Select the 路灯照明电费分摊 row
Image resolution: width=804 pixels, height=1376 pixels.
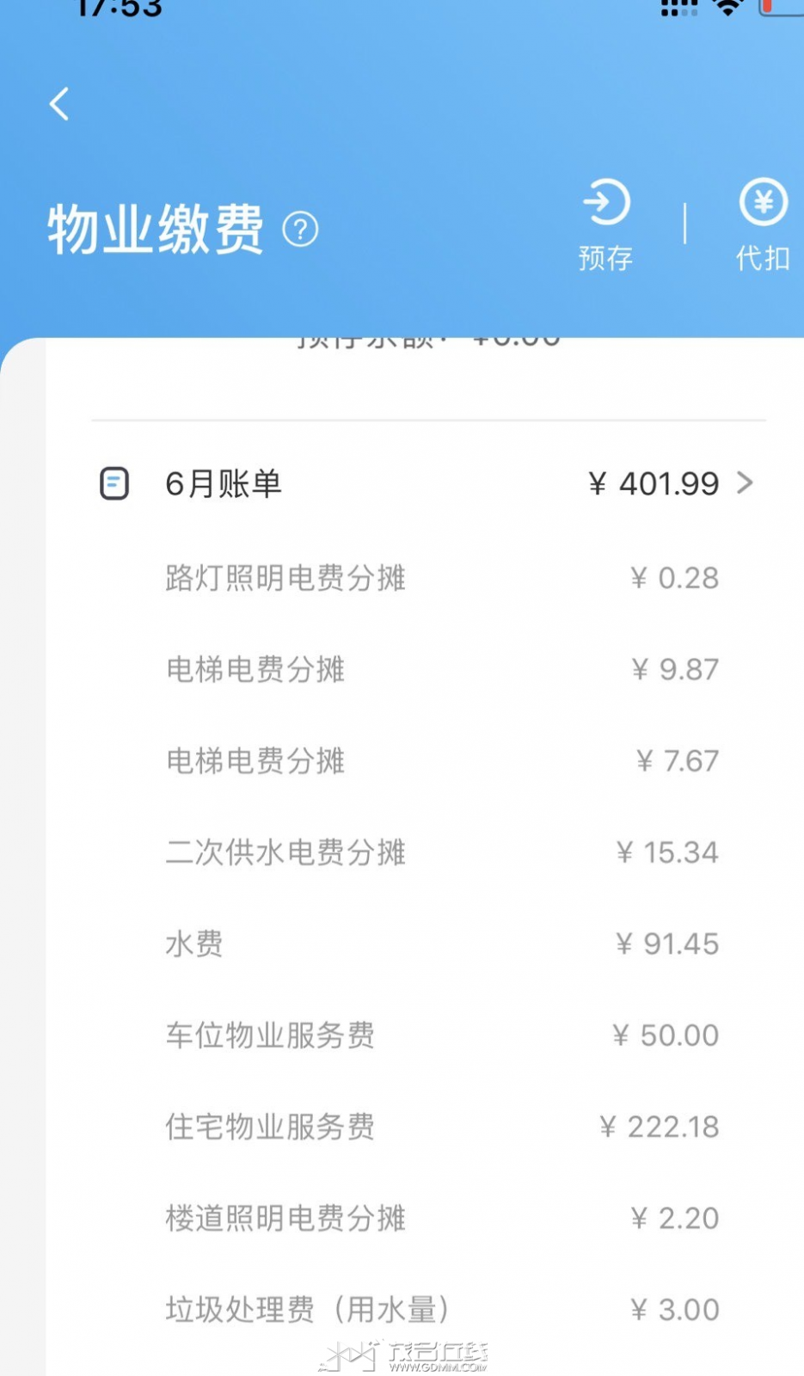tap(285, 578)
